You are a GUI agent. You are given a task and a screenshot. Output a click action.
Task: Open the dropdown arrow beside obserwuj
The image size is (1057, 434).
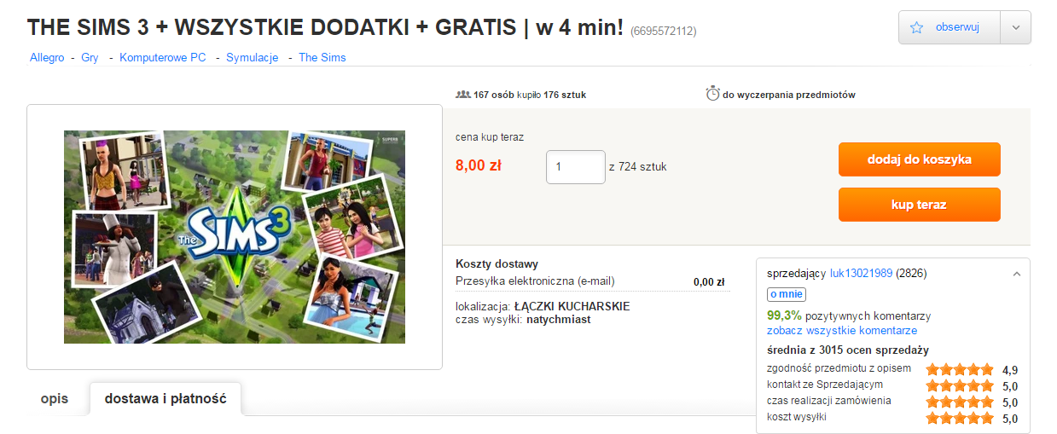[1016, 27]
